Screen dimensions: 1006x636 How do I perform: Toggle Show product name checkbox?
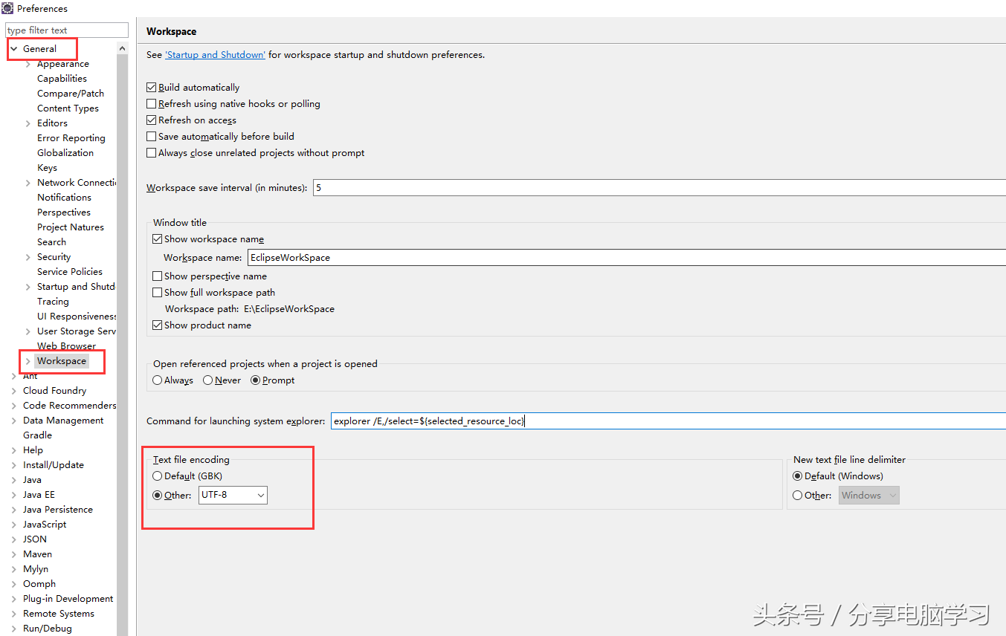158,325
